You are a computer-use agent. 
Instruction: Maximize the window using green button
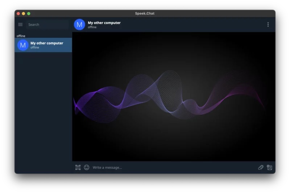pos(29,13)
